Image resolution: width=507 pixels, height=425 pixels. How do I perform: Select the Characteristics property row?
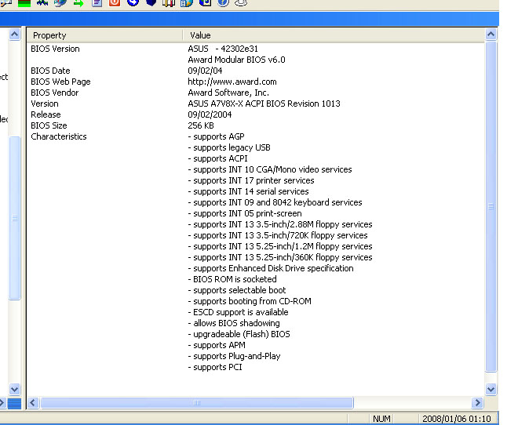[x=59, y=136]
